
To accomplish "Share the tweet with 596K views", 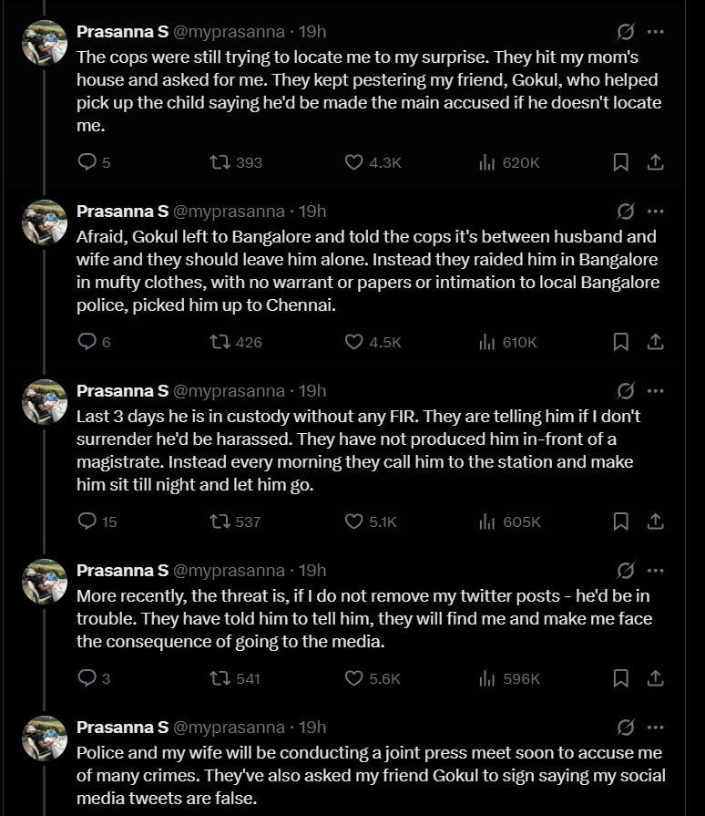I will pyautogui.click(x=654, y=678).
